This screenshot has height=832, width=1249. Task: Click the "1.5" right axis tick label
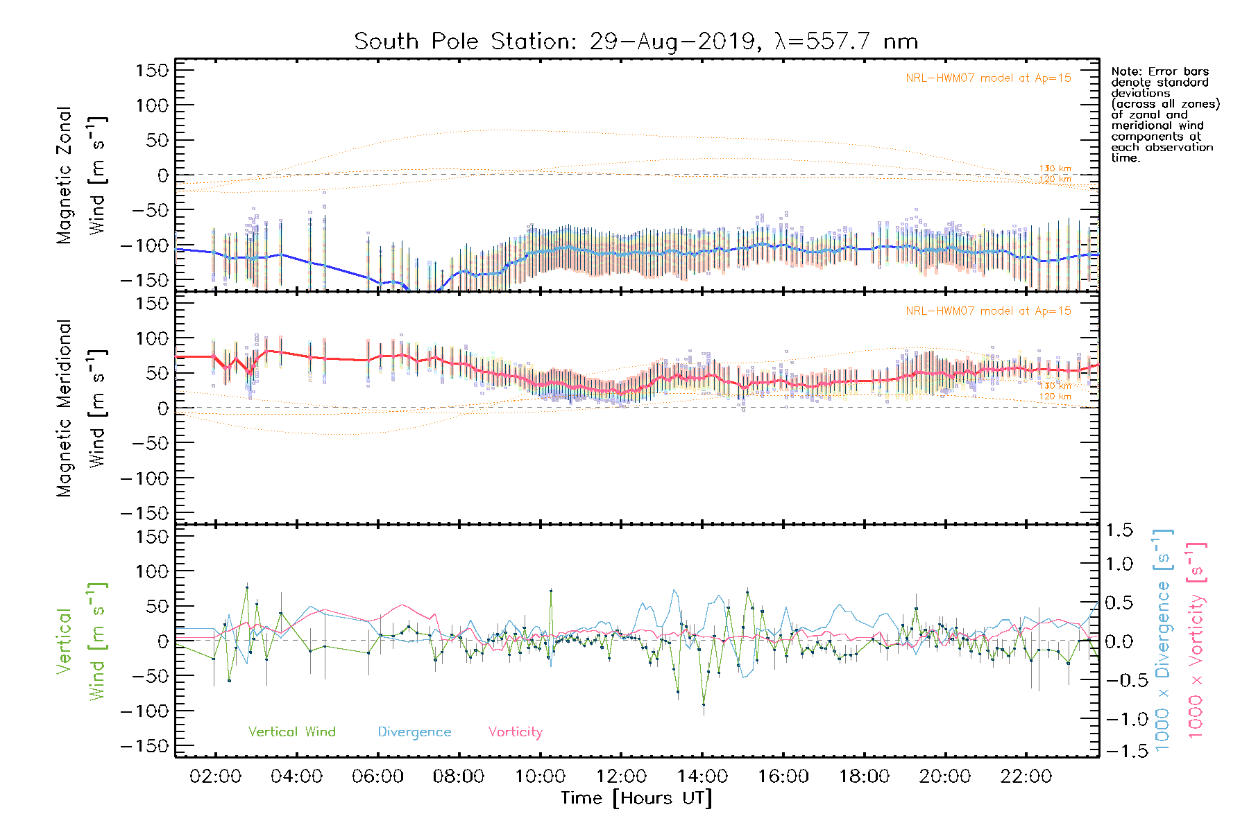click(x=1119, y=530)
